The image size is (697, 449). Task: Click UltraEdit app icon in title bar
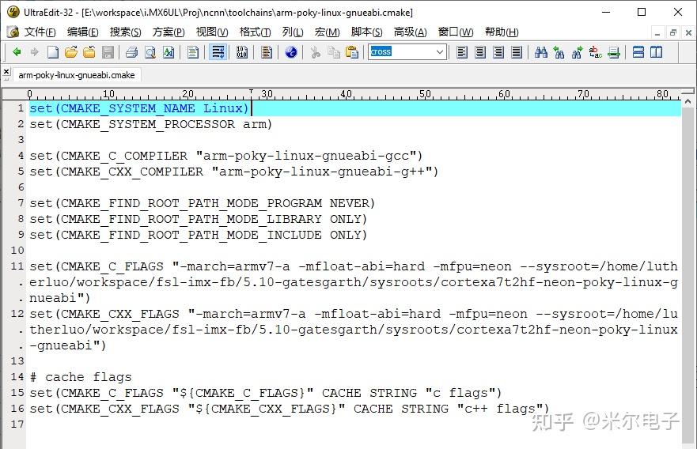[13, 12]
